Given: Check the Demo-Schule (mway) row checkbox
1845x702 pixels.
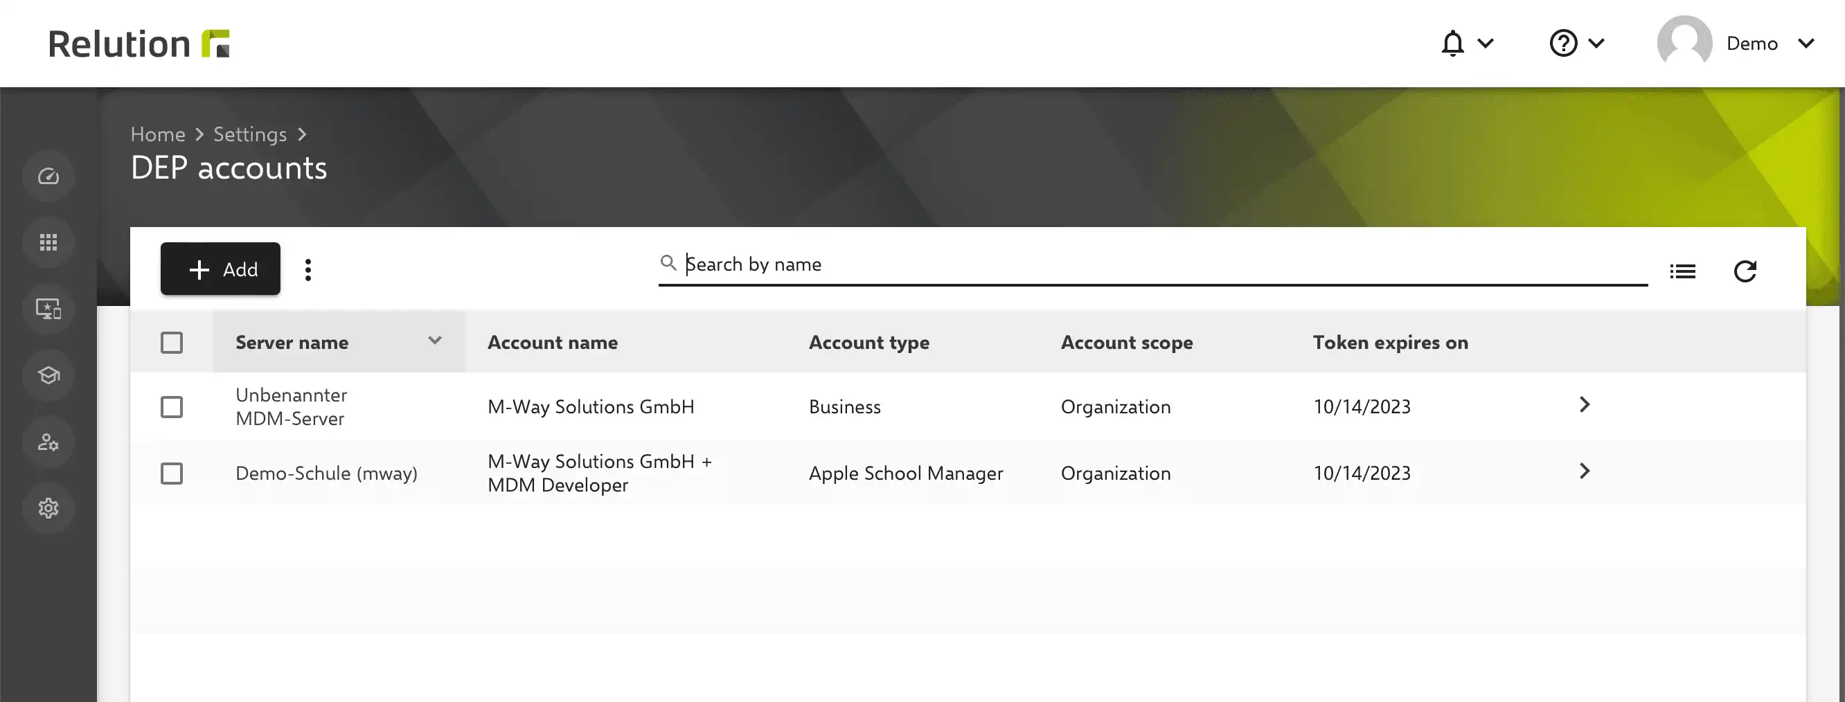Looking at the screenshot, I should 172,474.
